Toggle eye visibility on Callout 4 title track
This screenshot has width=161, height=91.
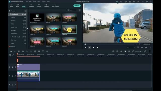click(x=15, y=67)
